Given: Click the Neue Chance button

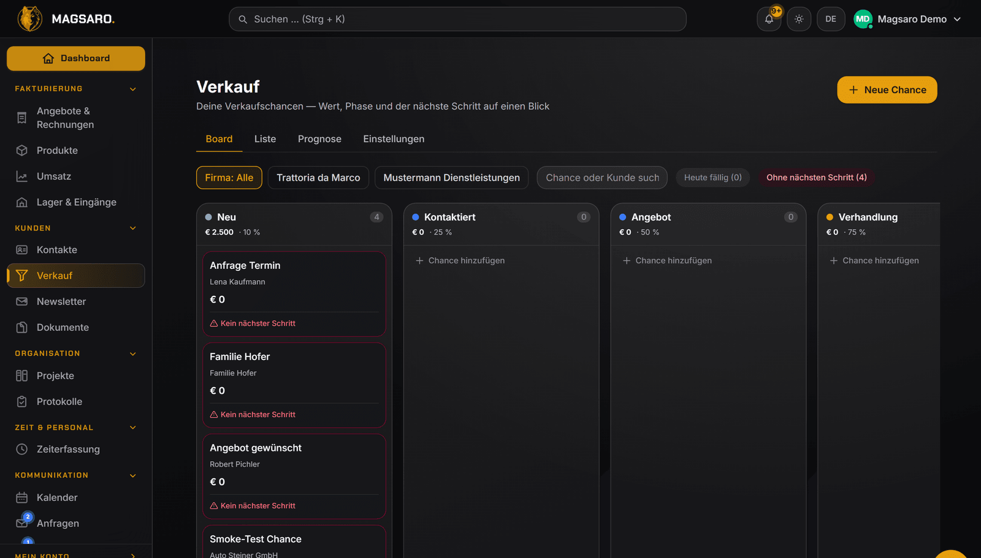Looking at the screenshot, I should coord(887,90).
